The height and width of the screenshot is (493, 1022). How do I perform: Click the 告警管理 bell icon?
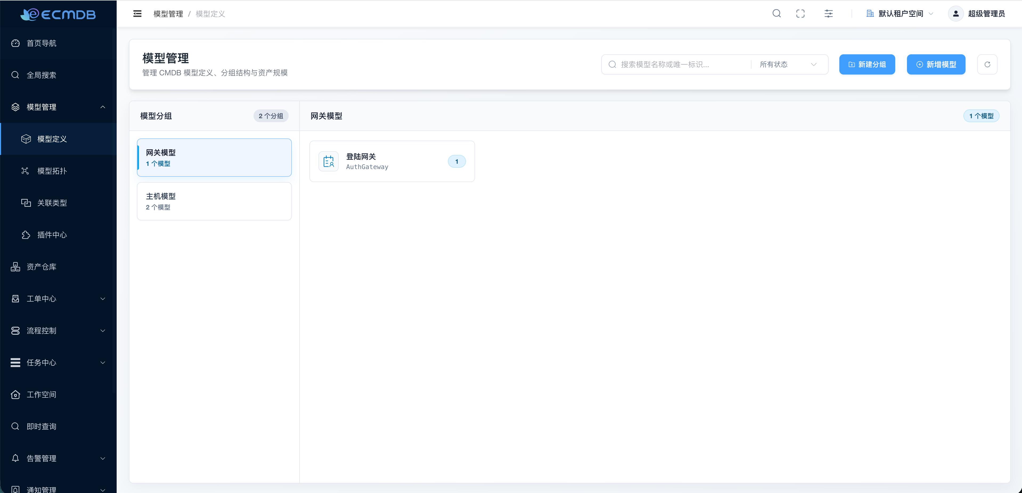(15, 458)
